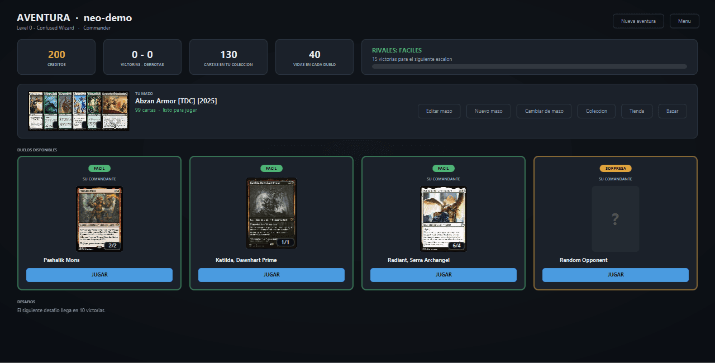Click the name 'Radiant, Serra Archangel'
Viewport: 715px width, 363px height.
pos(418,260)
